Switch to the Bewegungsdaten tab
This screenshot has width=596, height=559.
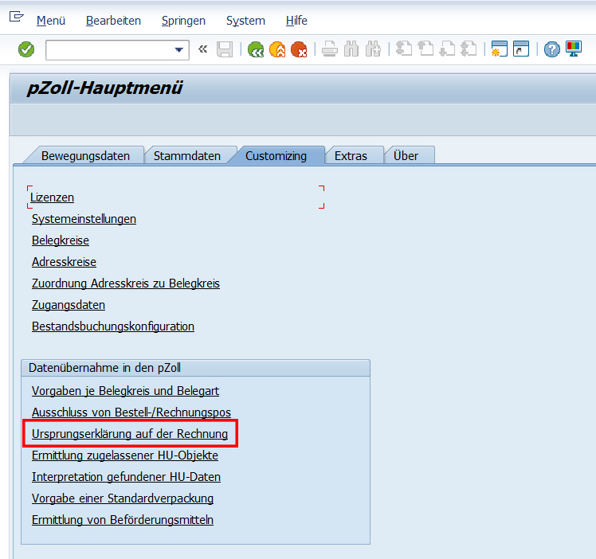[85, 156]
